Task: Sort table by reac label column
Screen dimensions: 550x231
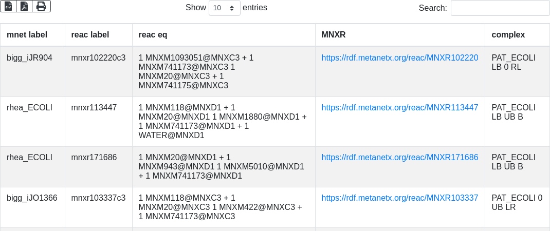Action: coord(90,35)
